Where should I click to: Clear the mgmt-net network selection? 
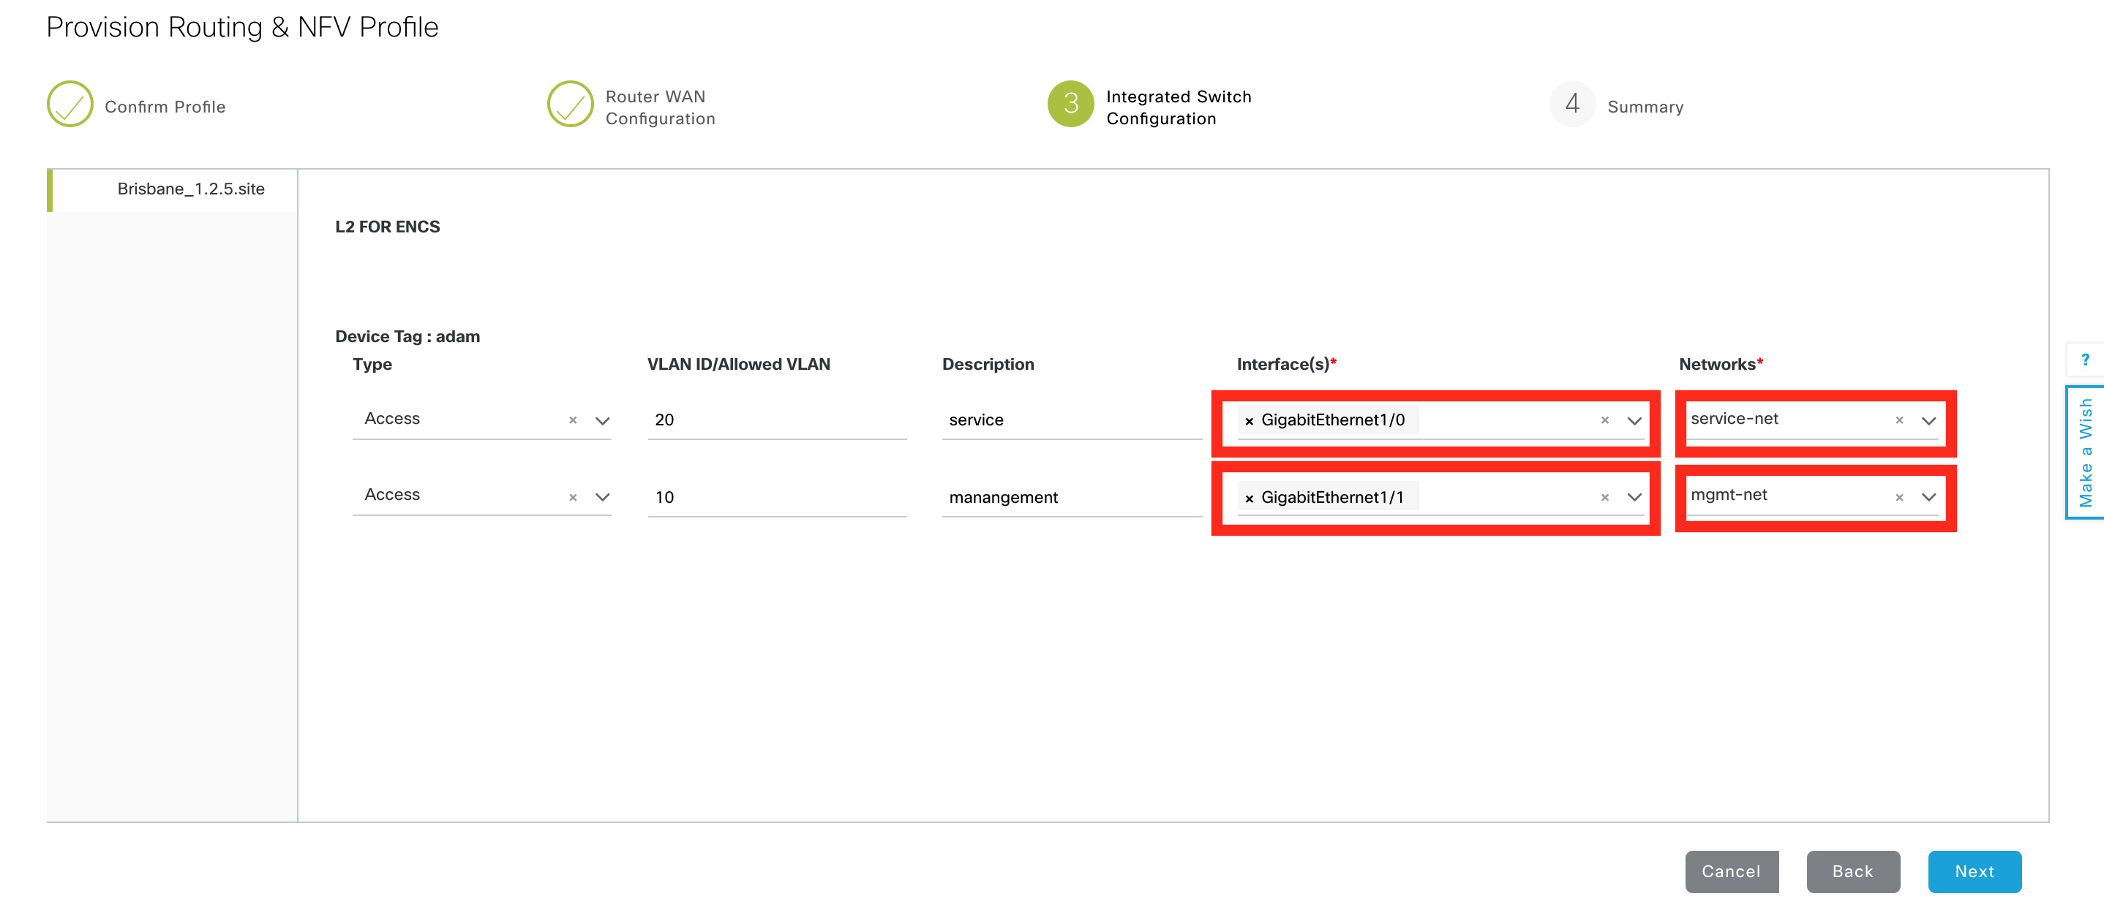1899,497
